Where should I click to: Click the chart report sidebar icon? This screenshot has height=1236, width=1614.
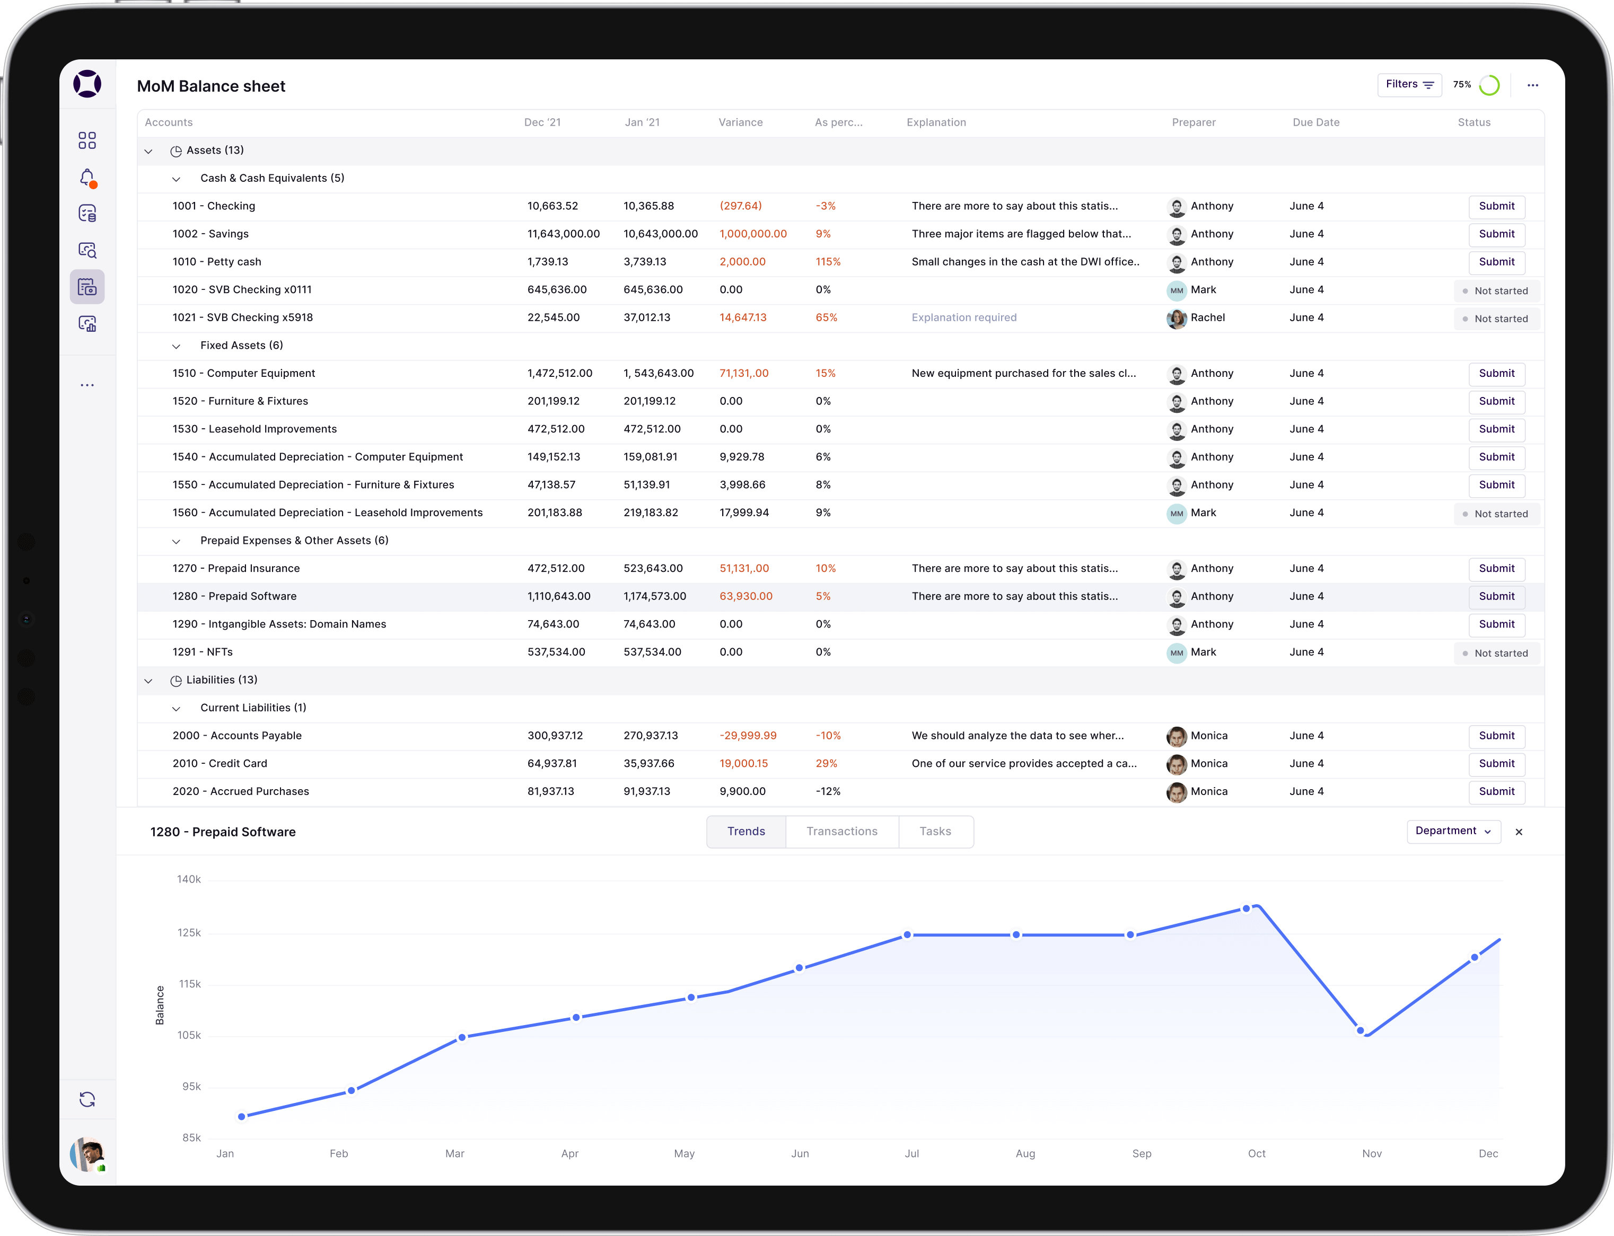coord(87,324)
